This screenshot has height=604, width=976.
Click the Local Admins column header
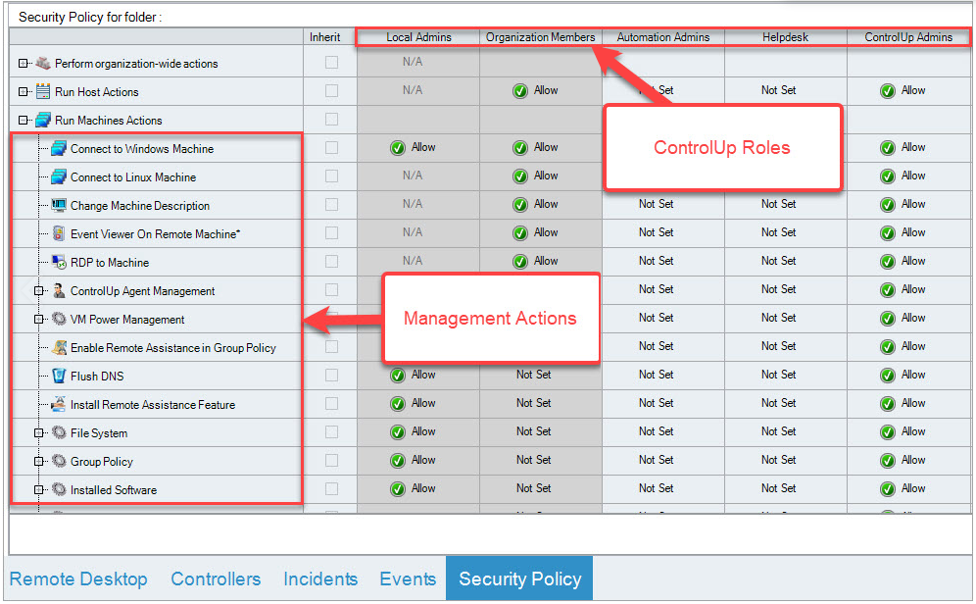(418, 36)
